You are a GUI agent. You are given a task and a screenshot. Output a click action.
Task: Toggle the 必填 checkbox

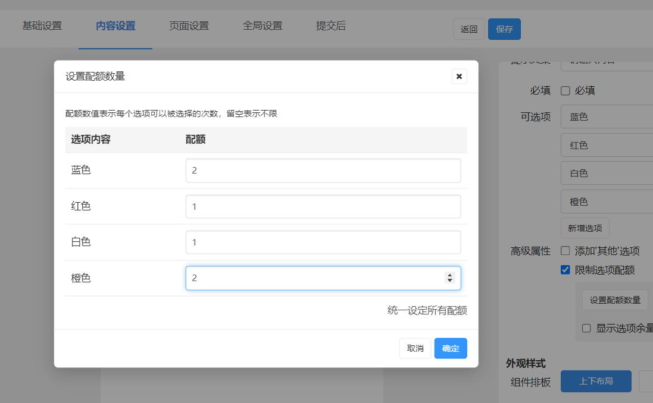click(x=565, y=91)
